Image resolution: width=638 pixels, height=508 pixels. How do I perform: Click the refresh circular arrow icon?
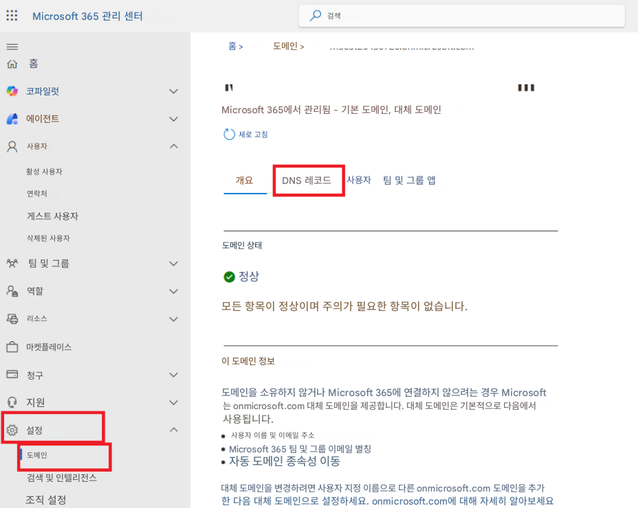(229, 134)
